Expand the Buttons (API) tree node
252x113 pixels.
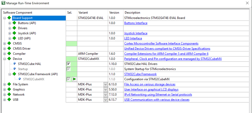point(10,23)
